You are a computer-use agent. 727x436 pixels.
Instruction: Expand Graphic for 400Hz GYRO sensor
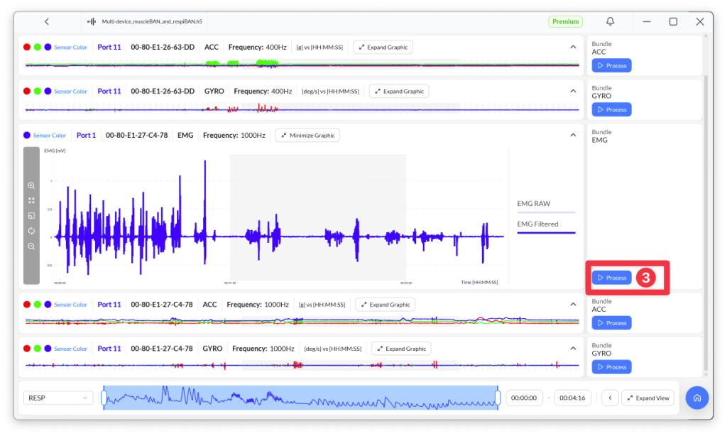[x=399, y=92]
